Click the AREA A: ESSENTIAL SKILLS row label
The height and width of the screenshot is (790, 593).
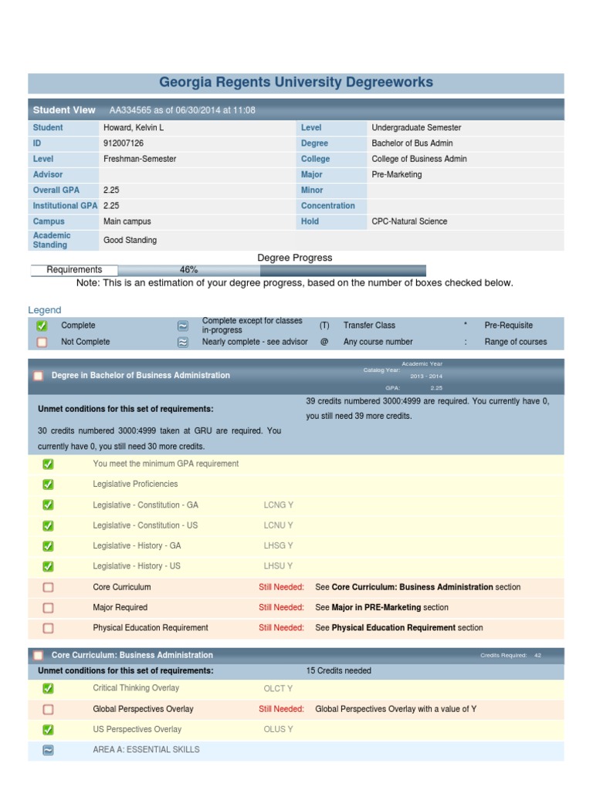click(x=146, y=749)
